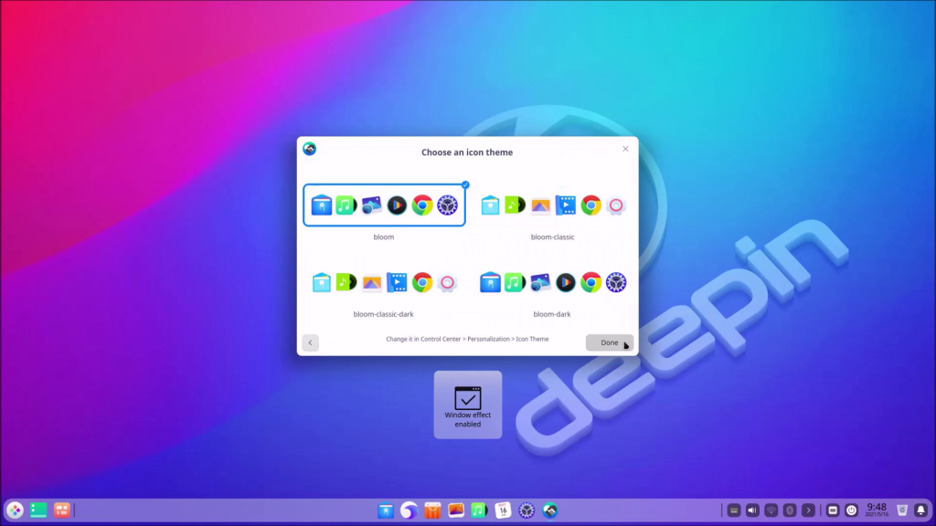Go back with the left arrow button

[311, 342]
